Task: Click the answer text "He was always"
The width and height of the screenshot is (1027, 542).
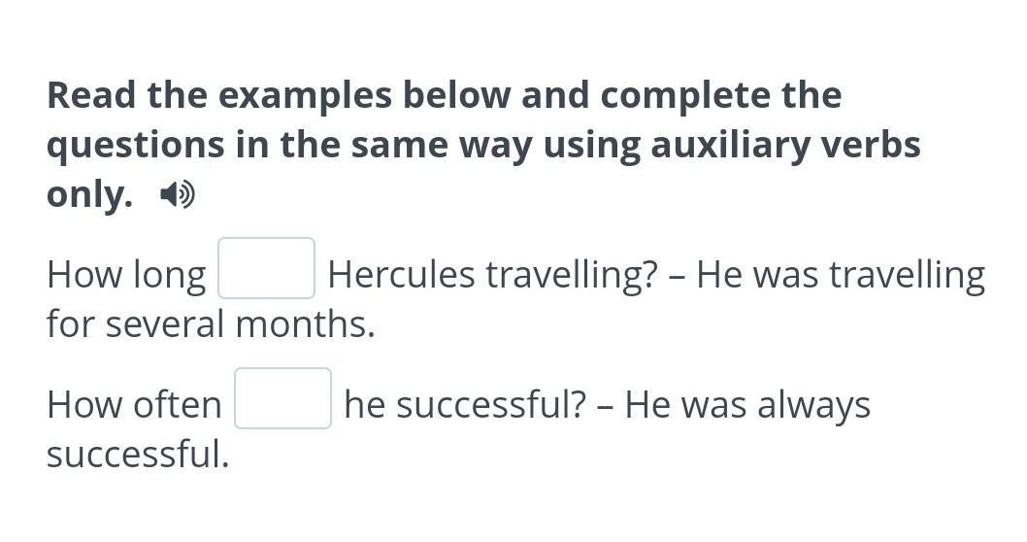Action: [746, 405]
